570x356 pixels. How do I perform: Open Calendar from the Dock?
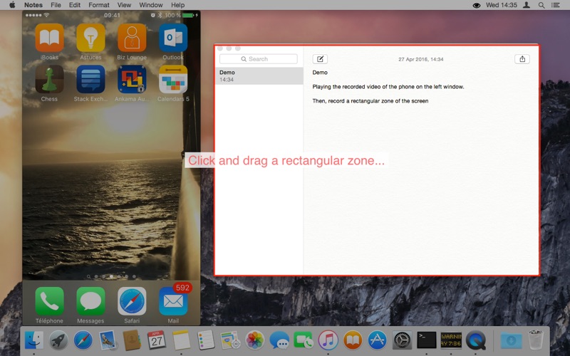pyautogui.click(x=156, y=340)
